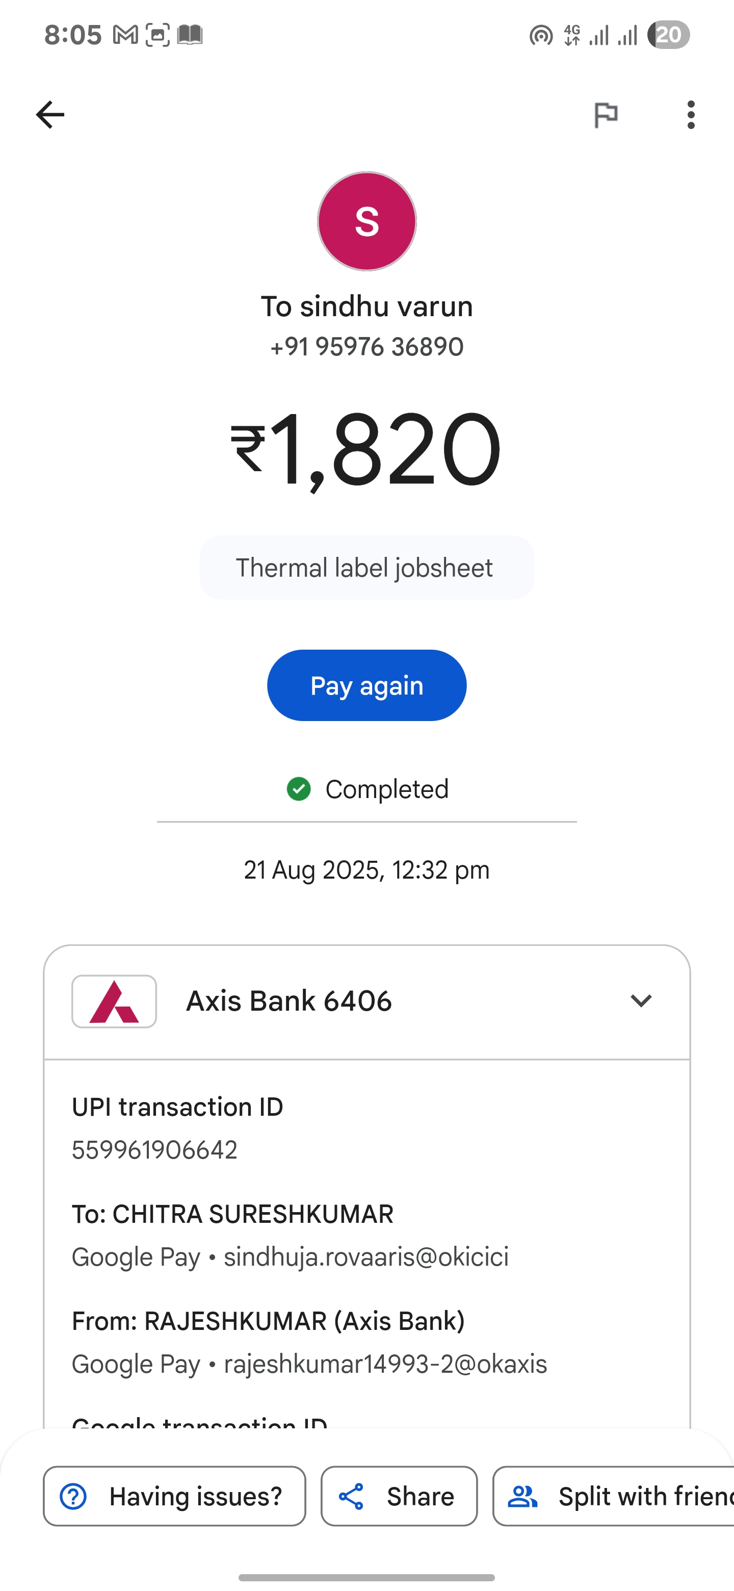
Task: Tap the flag report icon
Action: [606, 115]
